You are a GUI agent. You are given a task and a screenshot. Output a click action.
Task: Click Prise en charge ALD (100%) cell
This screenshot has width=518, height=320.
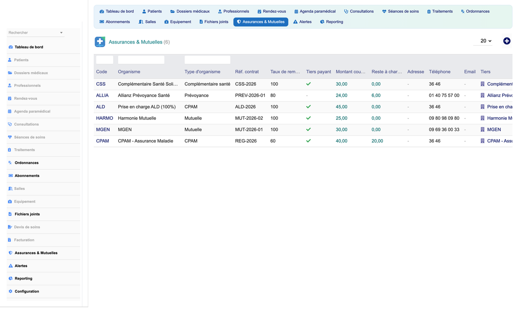147,107
